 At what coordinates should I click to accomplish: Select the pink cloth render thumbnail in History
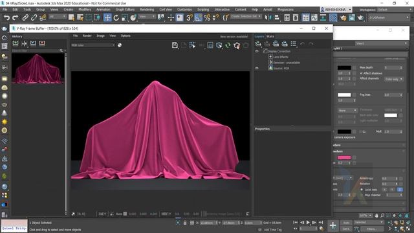(x=38, y=69)
